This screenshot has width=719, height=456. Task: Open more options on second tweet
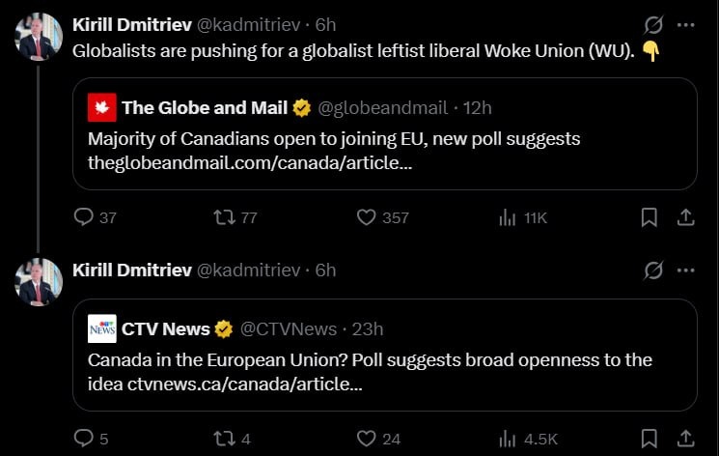(x=685, y=271)
